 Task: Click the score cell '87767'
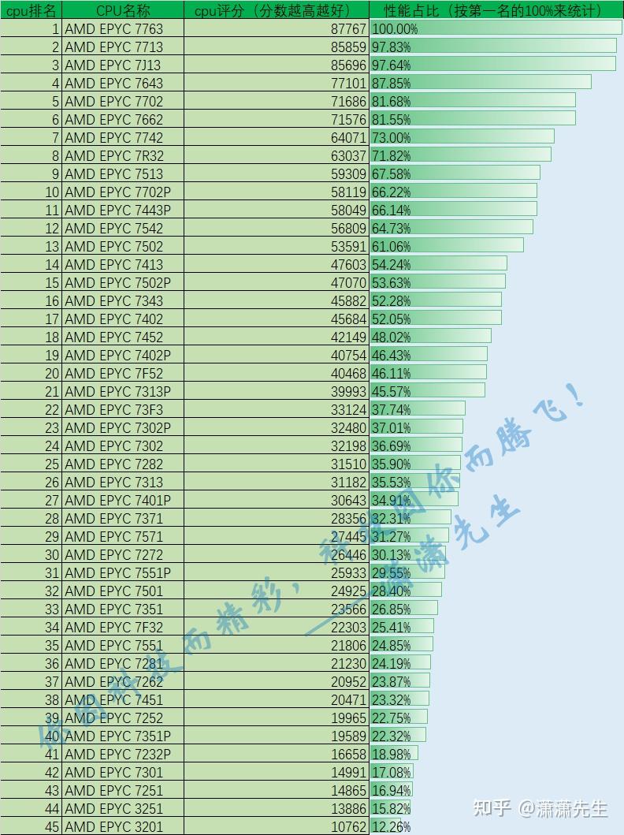click(276, 28)
